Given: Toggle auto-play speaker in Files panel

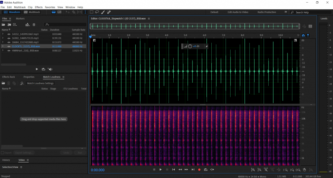Looking at the screenshot, I should coord(50,69).
